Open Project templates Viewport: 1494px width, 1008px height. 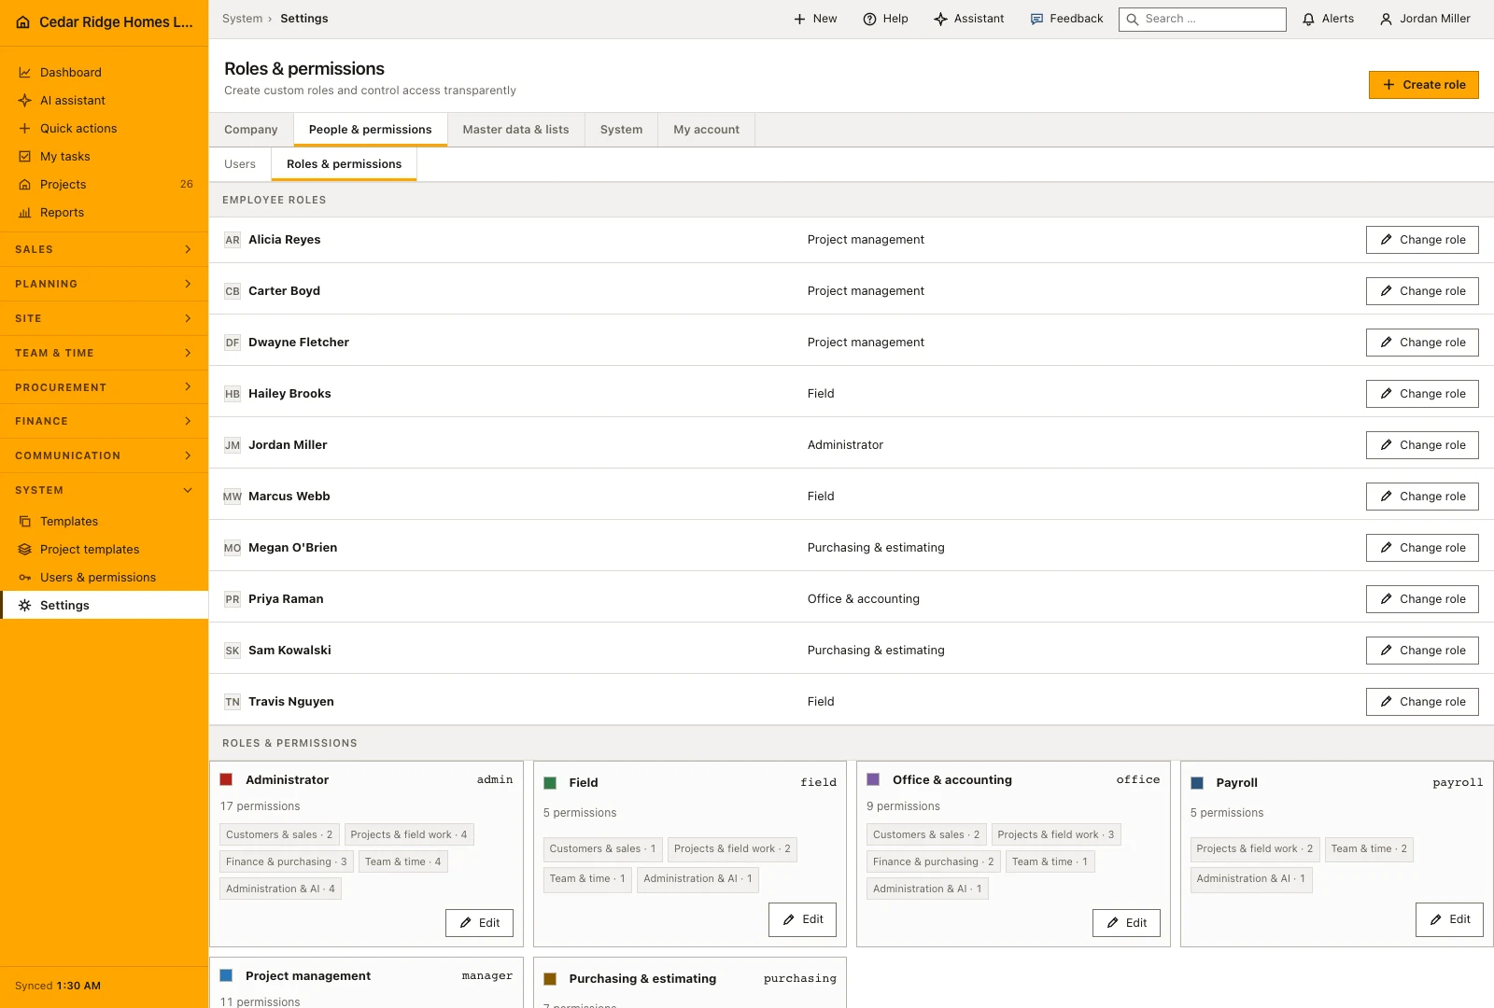point(104,549)
